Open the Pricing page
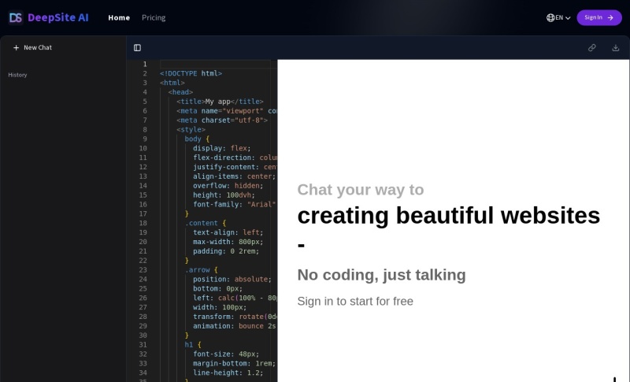The image size is (630, 382). (154, 17)
